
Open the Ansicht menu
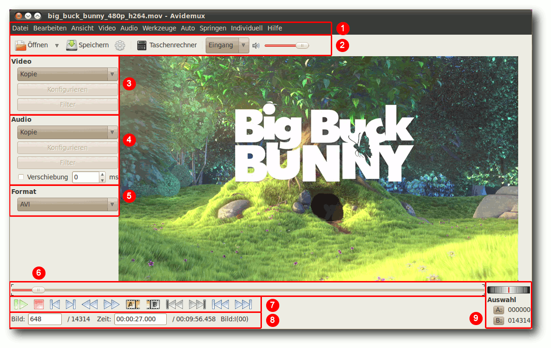82,28
